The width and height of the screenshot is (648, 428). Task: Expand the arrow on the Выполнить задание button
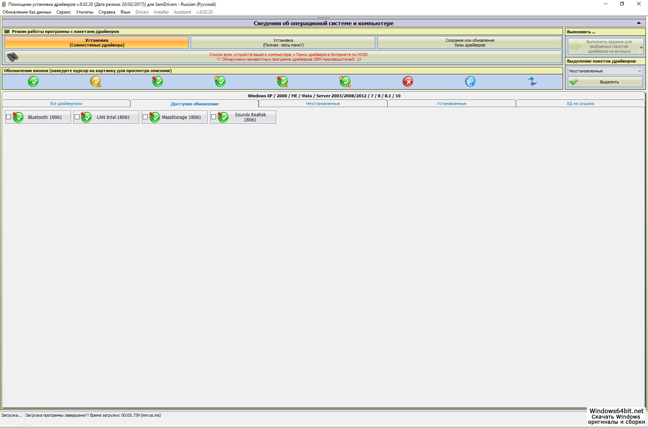coord(641,47)
